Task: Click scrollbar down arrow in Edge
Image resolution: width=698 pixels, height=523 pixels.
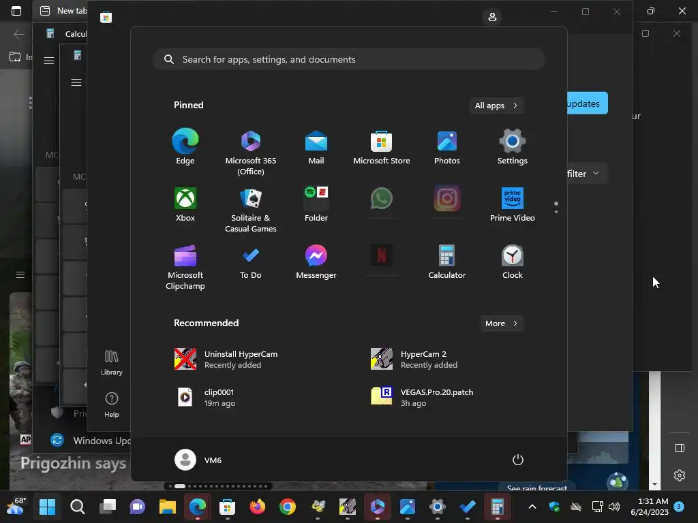Action: pos(654,484)
